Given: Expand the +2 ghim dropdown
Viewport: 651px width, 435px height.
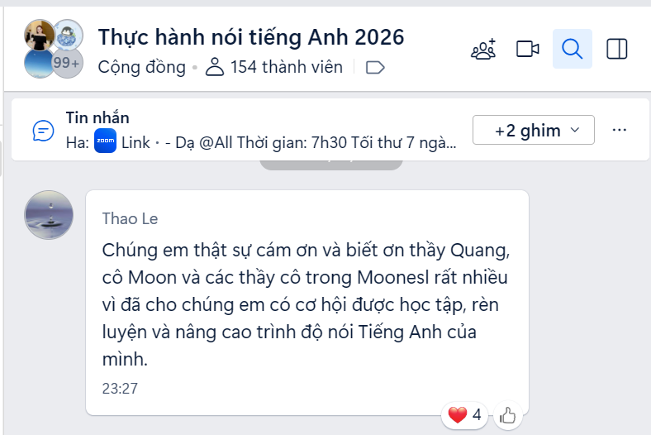Looking at the screenshot, I should 534,130.
